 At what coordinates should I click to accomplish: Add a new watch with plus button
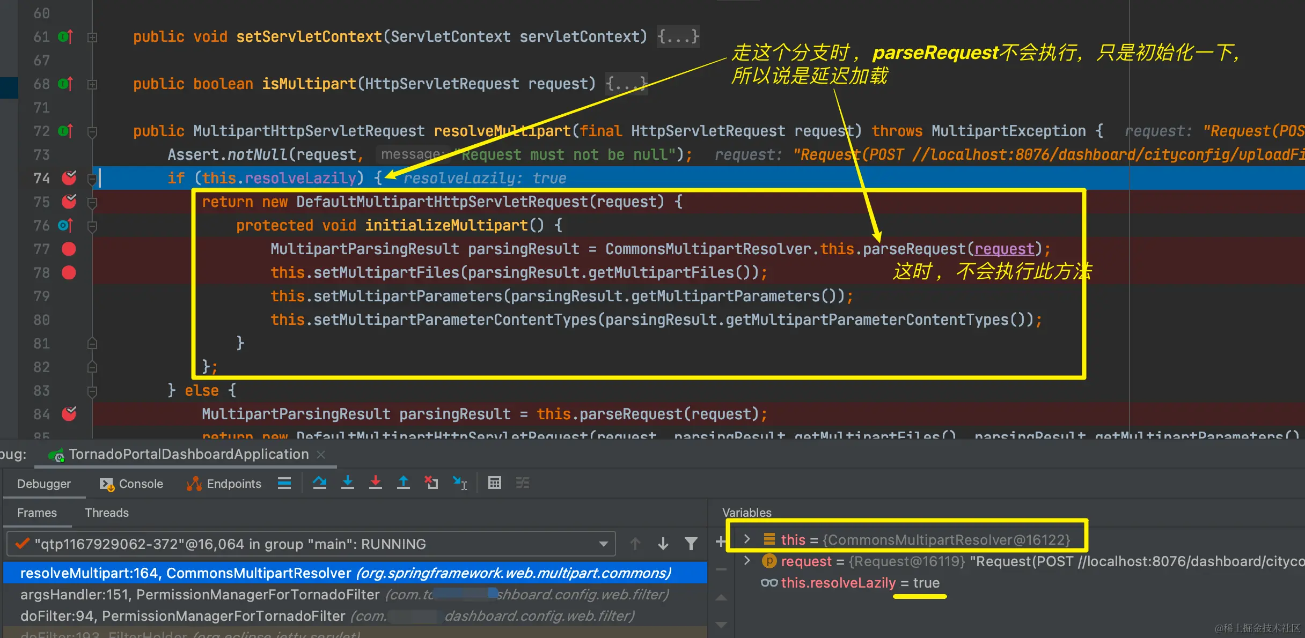[x=721, y=541]
